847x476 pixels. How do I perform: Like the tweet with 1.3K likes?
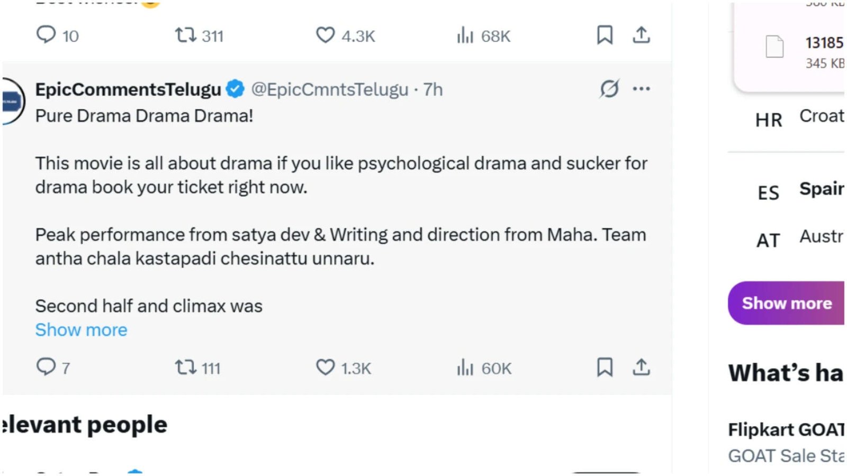point(344,367)
